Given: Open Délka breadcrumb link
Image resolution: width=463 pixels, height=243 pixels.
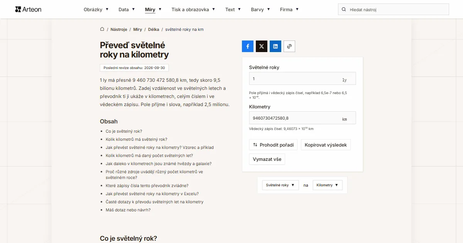Looking at the screenshot, I should tap(154, 29).
